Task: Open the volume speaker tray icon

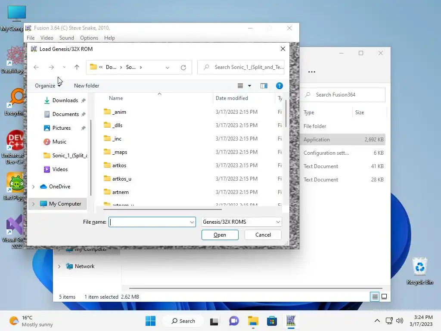Action: click(399, 321)
